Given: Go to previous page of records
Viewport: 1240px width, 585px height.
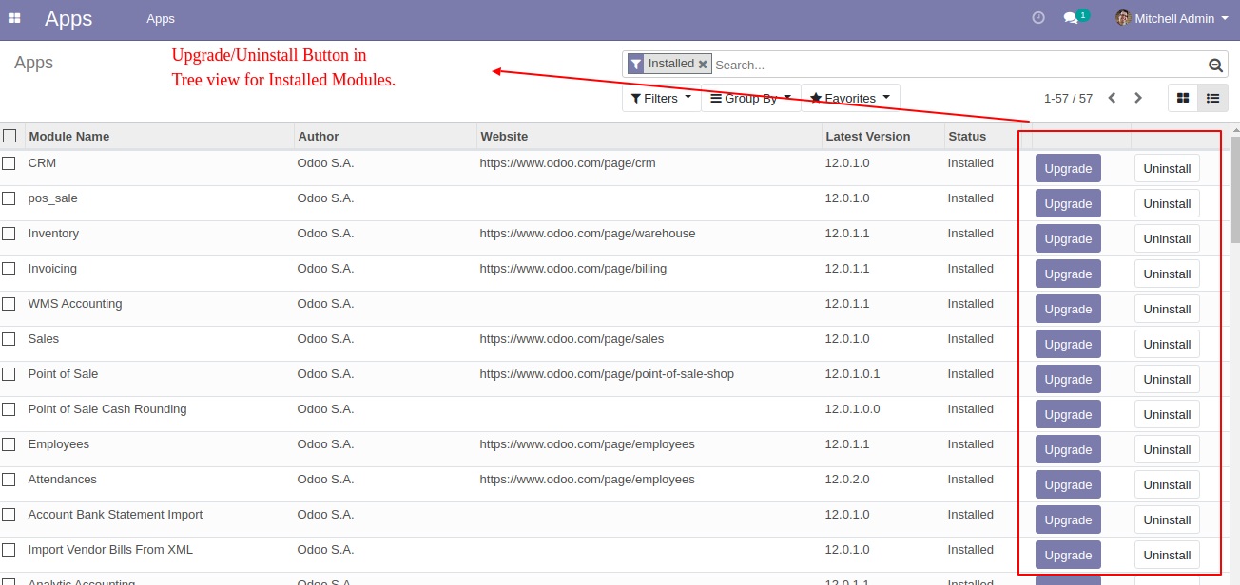Looking at the screenshot, I should coord(1112,98).
